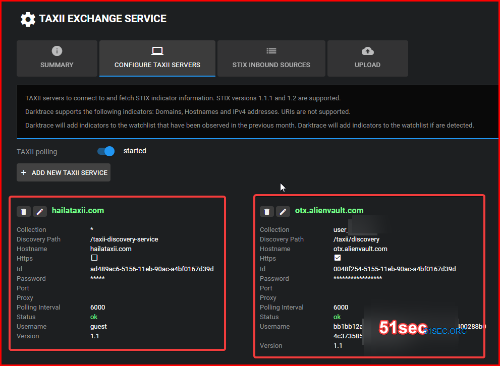Viewport: 500px width, 366px height.
Task: Click the plus icon on Add New TAXII Service
Action: pos(24,172)
